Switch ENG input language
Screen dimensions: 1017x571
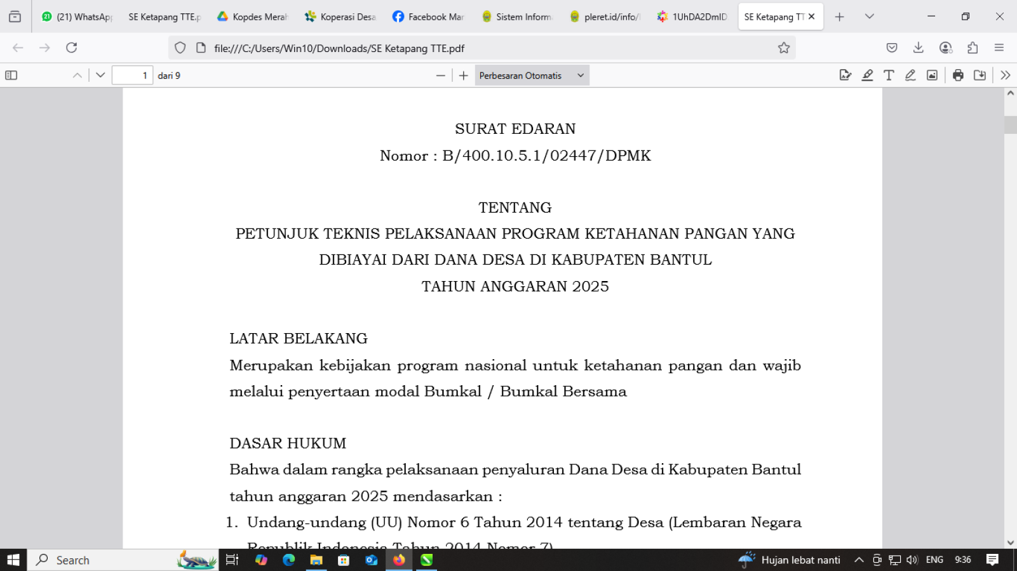tap(934, 560)
